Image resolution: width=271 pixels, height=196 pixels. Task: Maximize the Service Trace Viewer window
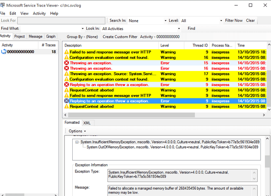point(250,5)
